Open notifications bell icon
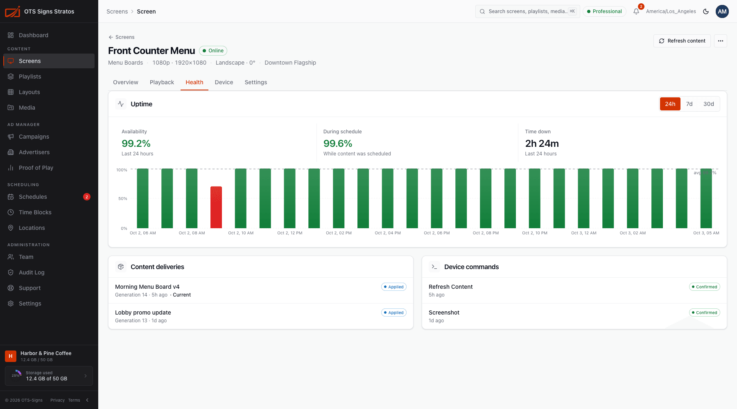The width and height of the screenshot is (737, 409). pyautogui.click(x=636, y=11)
